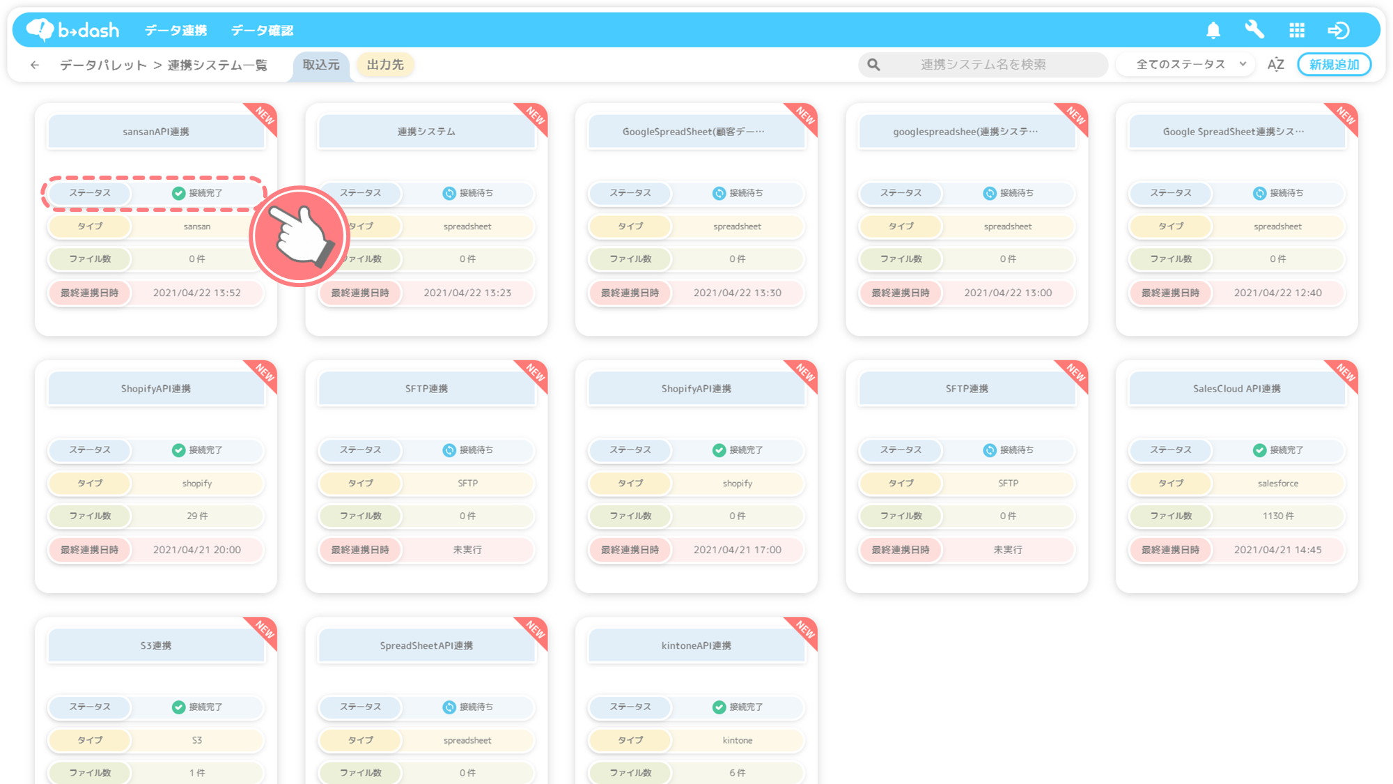This screenshot has width=1393, height=784.
Task: Click the 連携システム一覧 breadcrumb
Action: tap(217, 66)
